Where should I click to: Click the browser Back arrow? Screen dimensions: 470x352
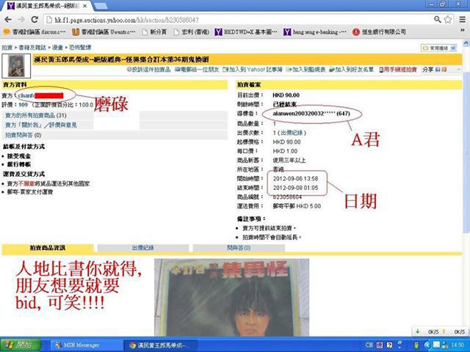8,20
